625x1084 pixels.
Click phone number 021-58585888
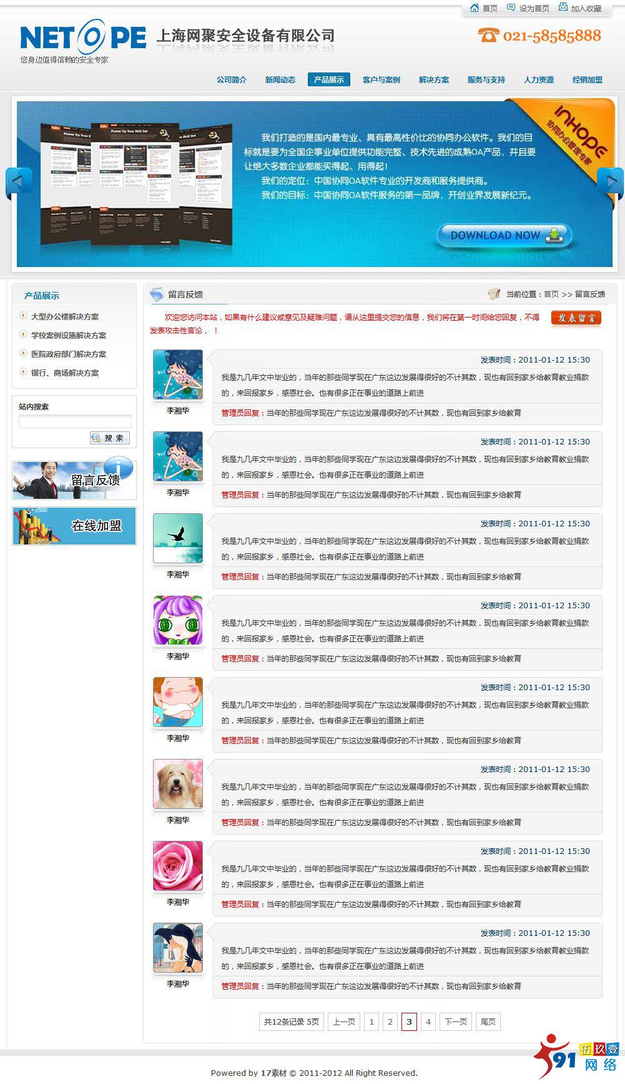pos(552,36)
